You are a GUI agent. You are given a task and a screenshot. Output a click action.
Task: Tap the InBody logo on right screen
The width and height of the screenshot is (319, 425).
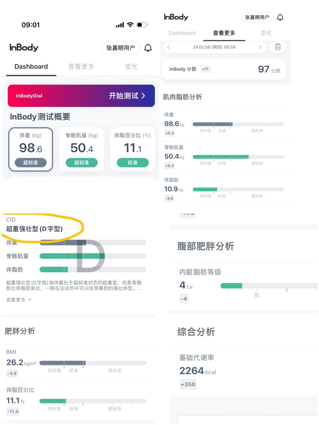pyautogui.click(x=176, y=17)
